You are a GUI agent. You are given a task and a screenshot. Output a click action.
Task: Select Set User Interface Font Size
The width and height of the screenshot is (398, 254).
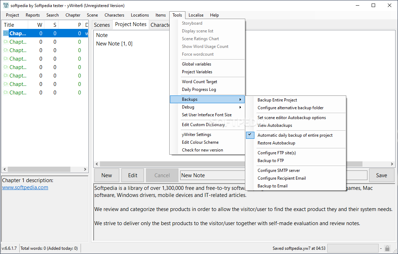coord(207,115)
